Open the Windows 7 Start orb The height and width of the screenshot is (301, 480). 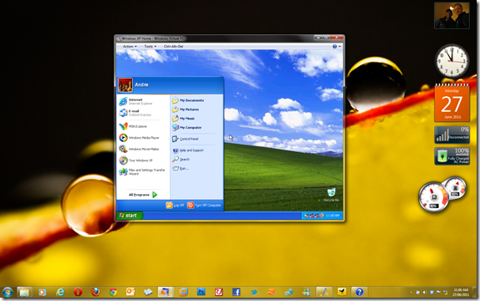tap(8, 292)
